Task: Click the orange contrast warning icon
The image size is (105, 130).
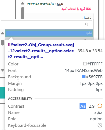Action: coord(100,106)
